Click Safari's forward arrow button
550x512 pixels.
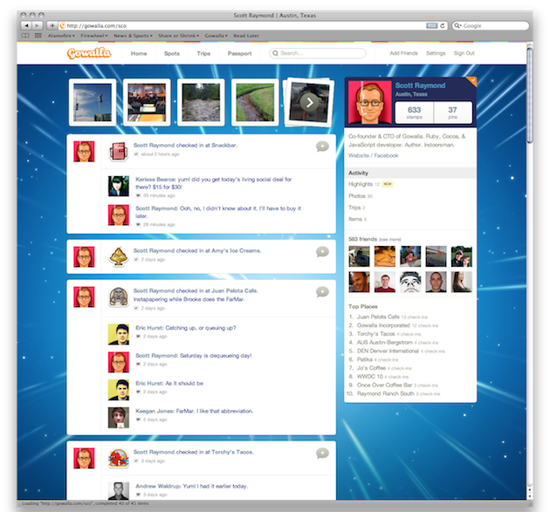[38, 25]
